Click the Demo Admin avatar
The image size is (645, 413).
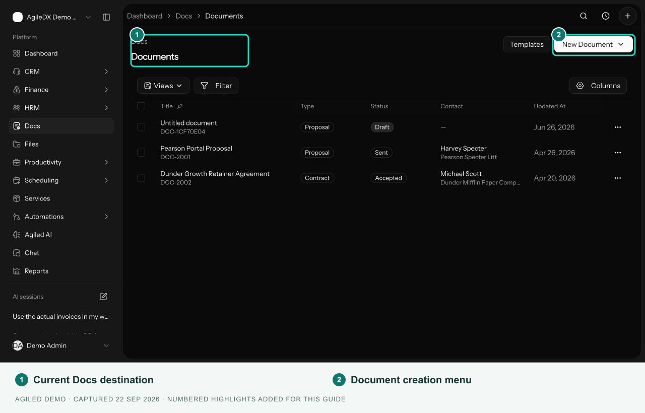click(18, 346)
